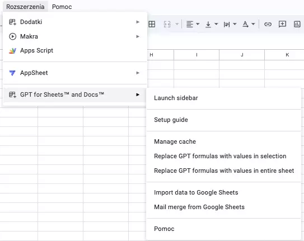Open the Pomoc menu in menu bar

62,7
